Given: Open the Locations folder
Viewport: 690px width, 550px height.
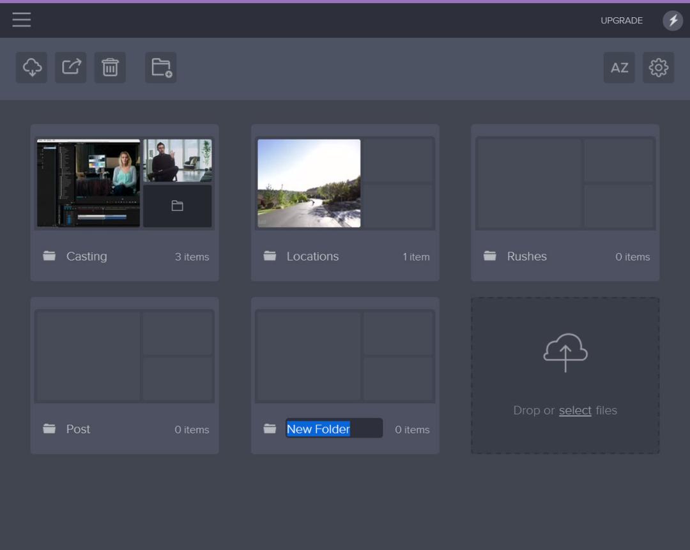Looking at the screenshot, I should (312, 256).
